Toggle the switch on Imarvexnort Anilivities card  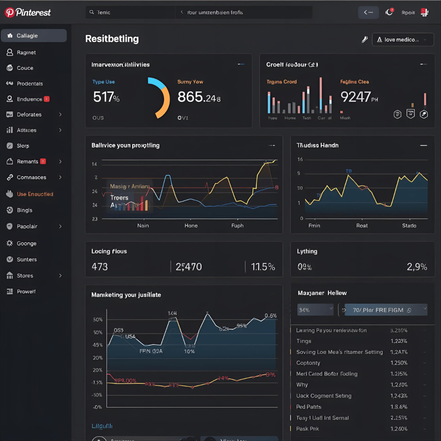241,64
